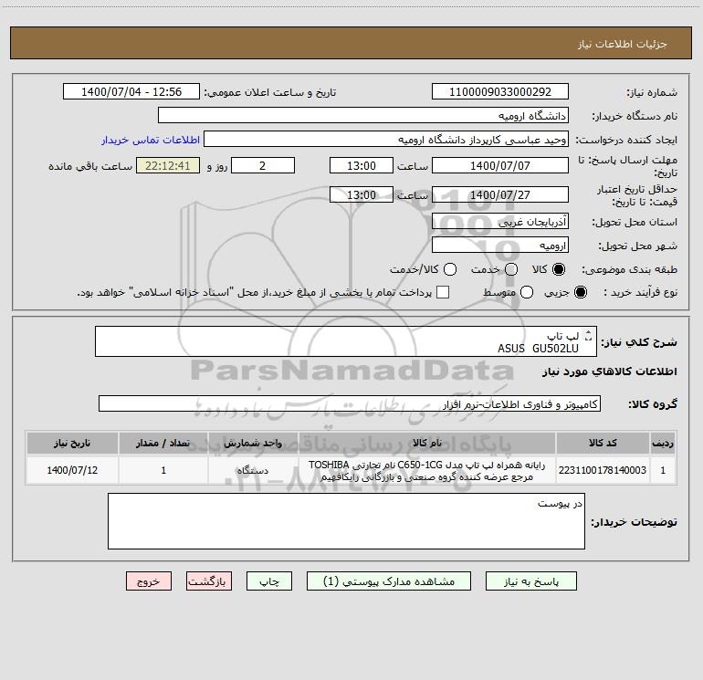Screen dimensions: 703x680
Task: Click the اطلاعات کالاهای مورد نیاز heading
Action: (610, 371)
